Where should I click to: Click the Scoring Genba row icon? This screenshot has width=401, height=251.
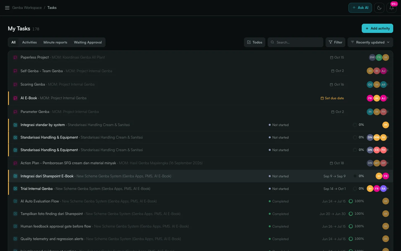(x=15, y=85)
